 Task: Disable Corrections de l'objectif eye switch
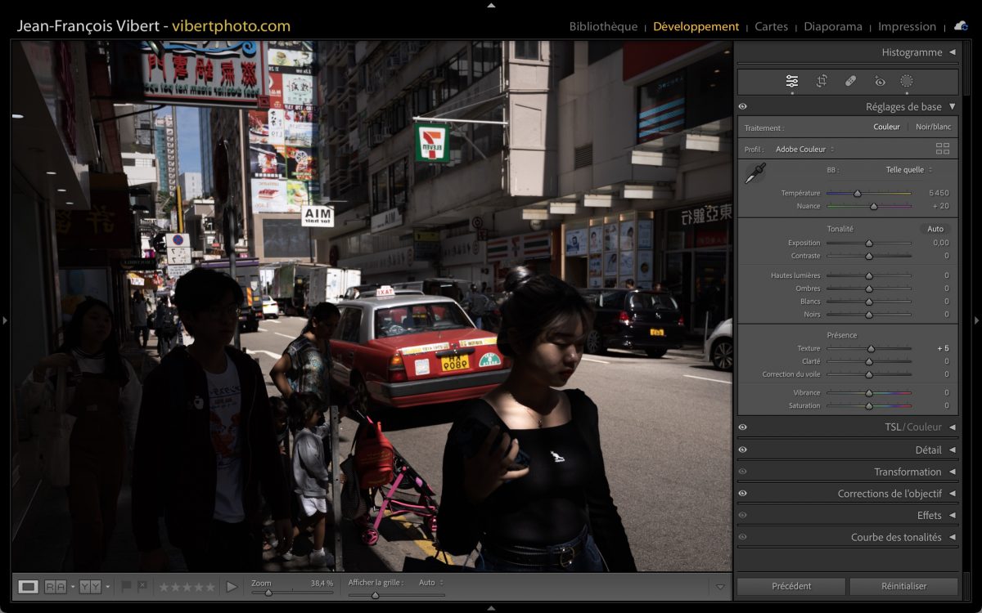point(742,494)
